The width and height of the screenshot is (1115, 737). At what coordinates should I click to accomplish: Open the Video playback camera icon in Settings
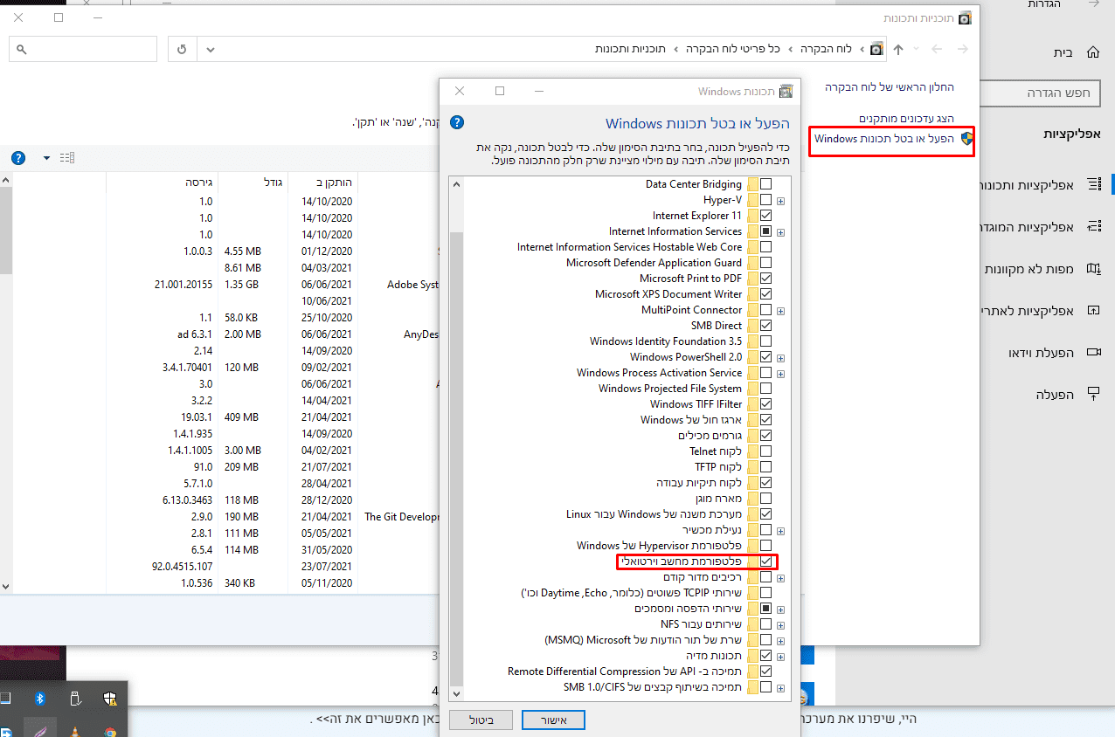click(1092, 353)
